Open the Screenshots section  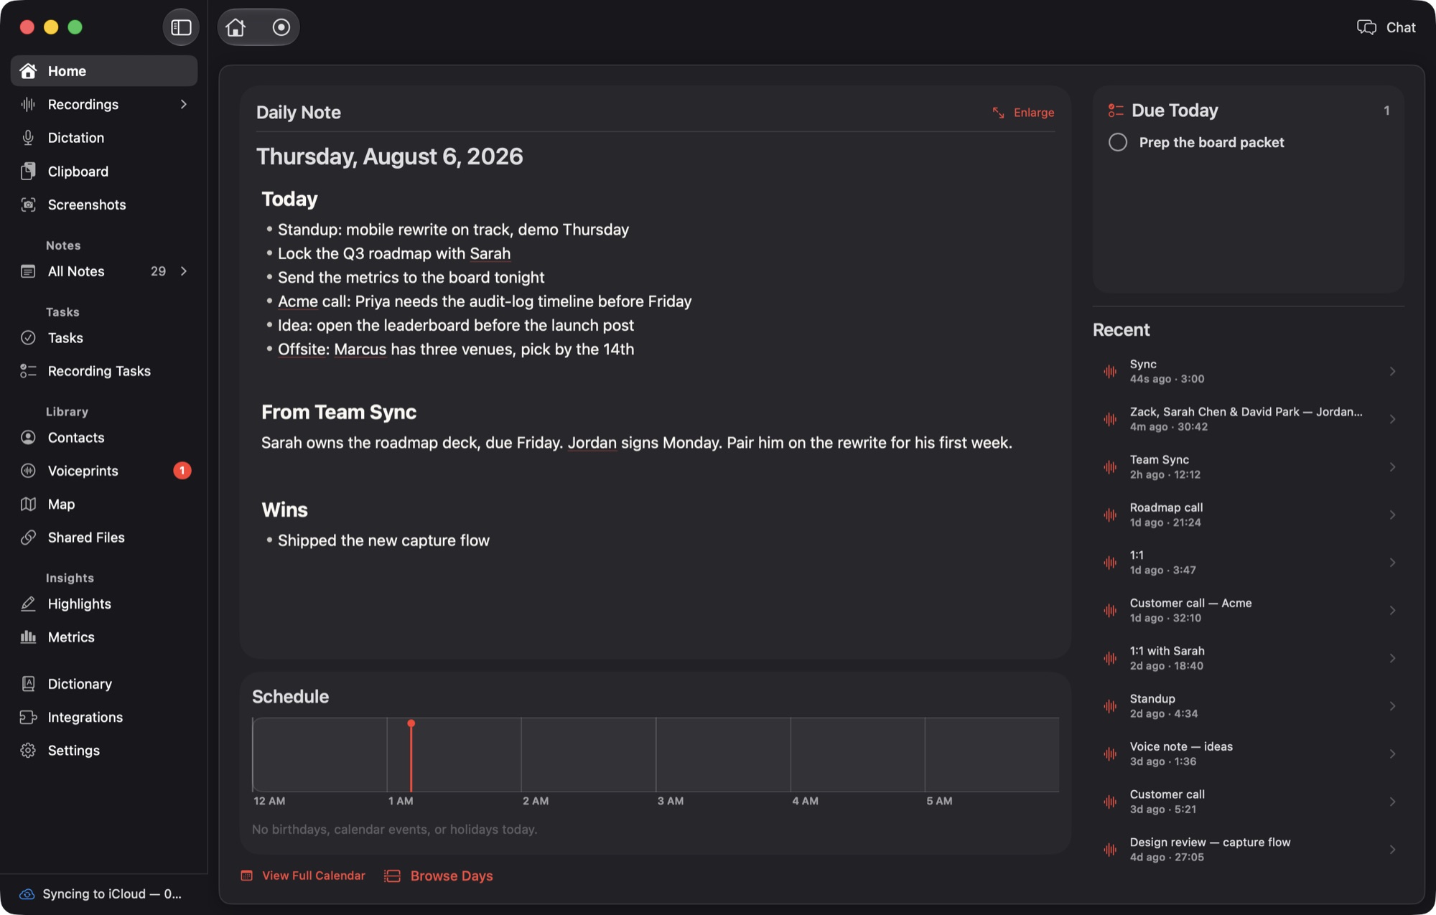[x=104, y=205]
